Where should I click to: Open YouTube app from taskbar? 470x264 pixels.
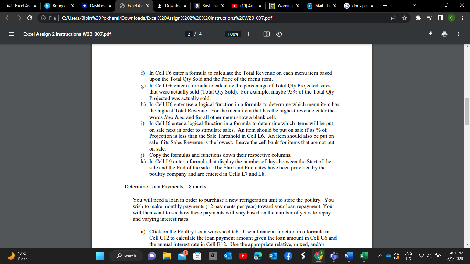pyautogui.click(x=243, y=256)
